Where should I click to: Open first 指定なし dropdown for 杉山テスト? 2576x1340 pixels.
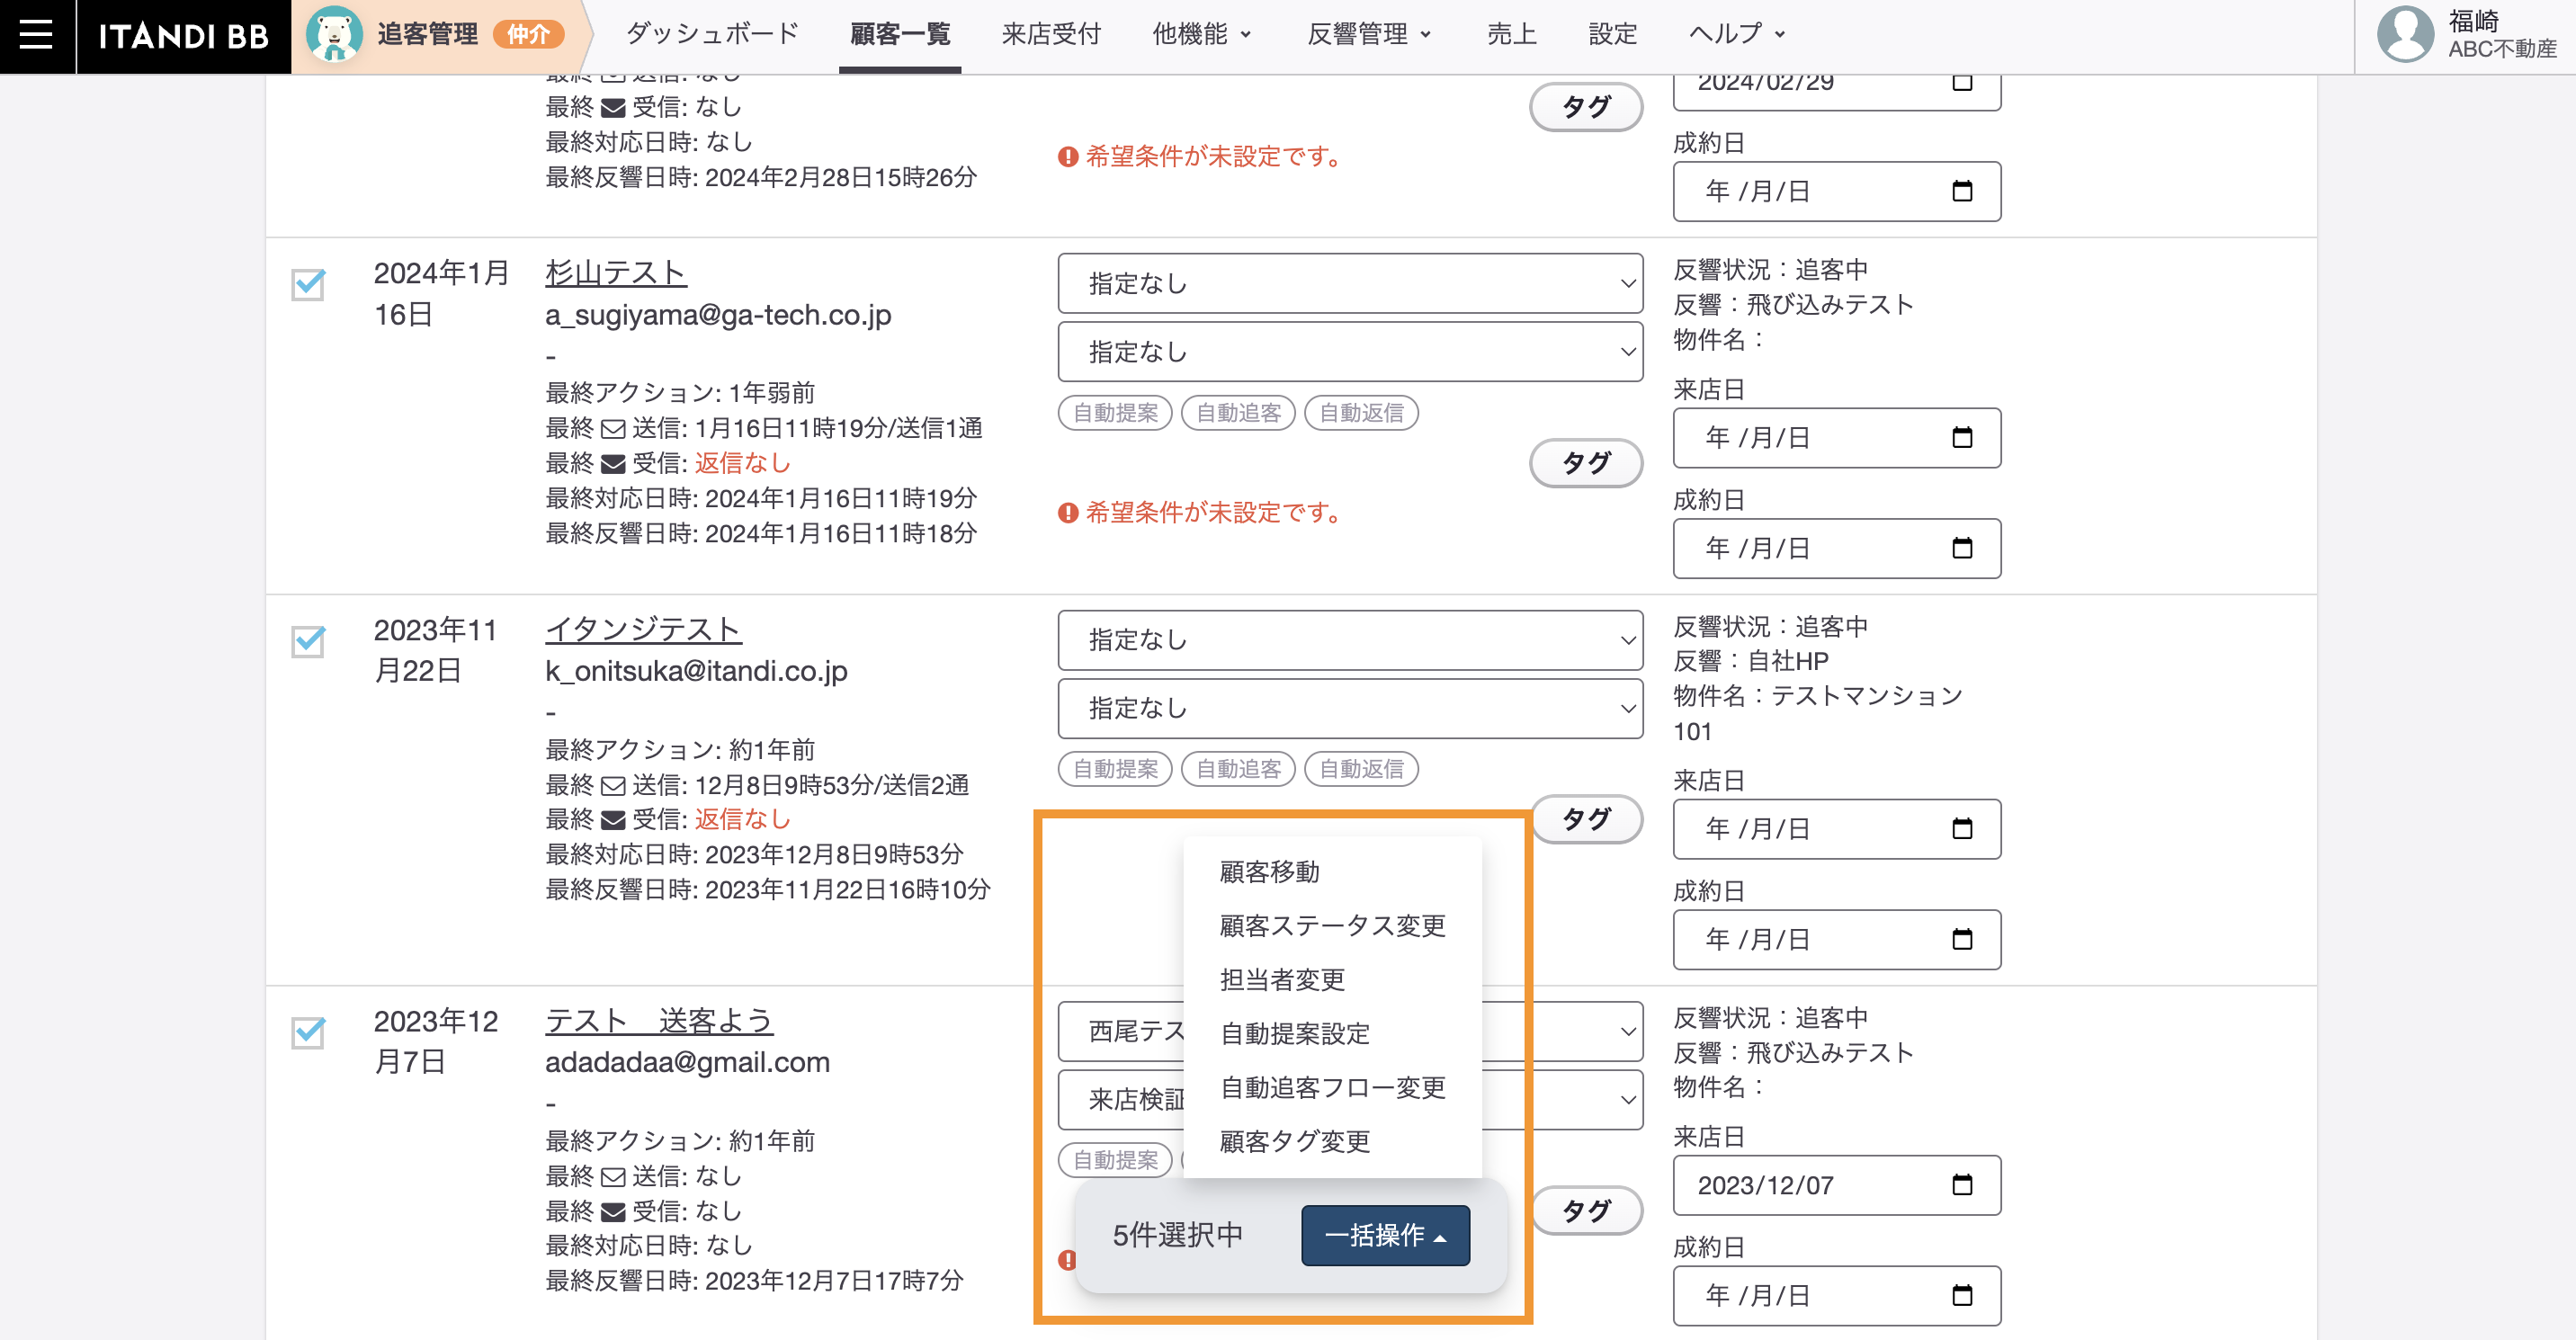point(1350,284)
